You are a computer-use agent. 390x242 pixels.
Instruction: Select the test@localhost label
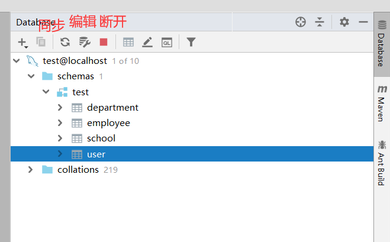(75, 61)
